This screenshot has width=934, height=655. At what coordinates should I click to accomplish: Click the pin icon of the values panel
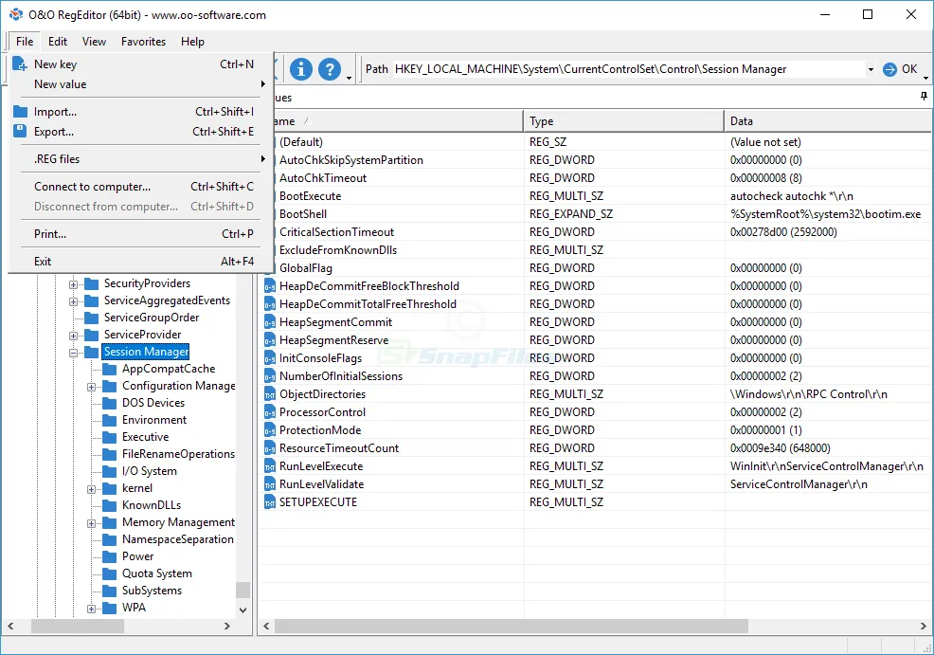pyautogui.click(x=924, y=97)
